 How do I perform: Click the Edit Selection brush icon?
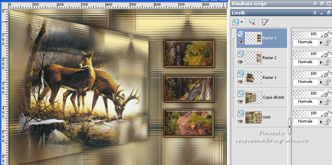(x=264, y=22)
